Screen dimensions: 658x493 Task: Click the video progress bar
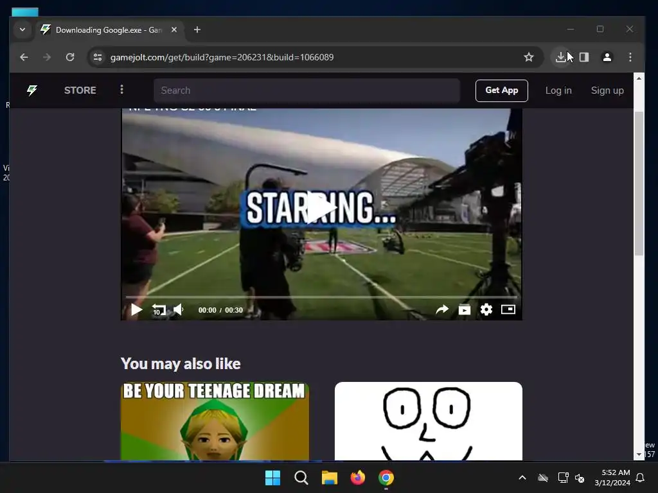point(321,297)
